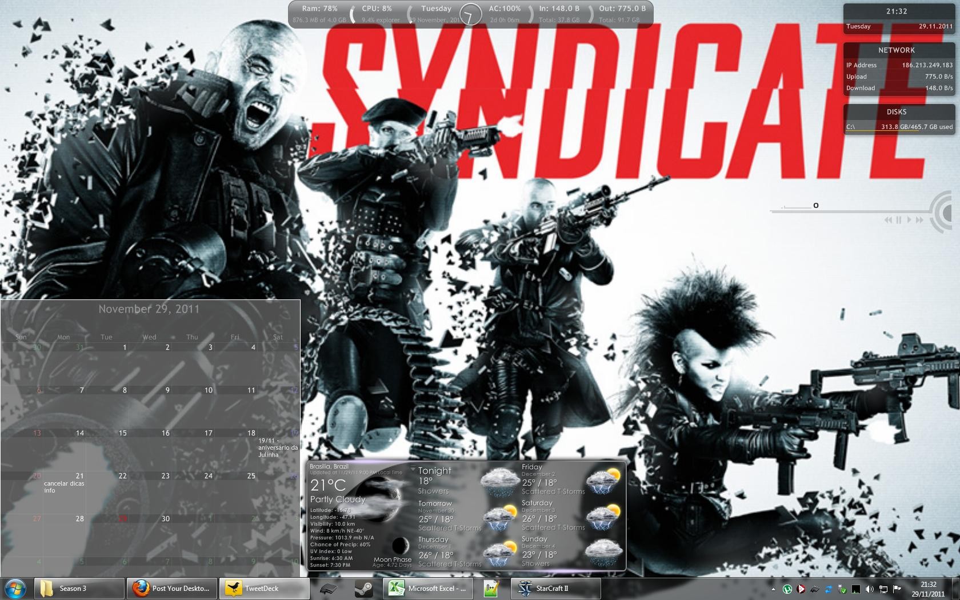The height and width of the screenshot is (600, 960).
Task: Click Sunday showers forecast icon
Action: [x=604, y=553]
